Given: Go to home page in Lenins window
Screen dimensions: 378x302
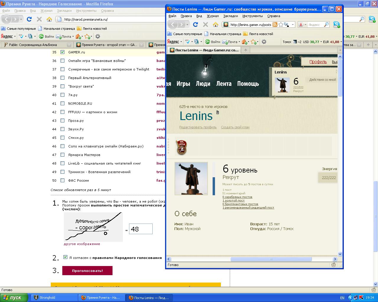Looking at the screenshot, I should (216, 24).
